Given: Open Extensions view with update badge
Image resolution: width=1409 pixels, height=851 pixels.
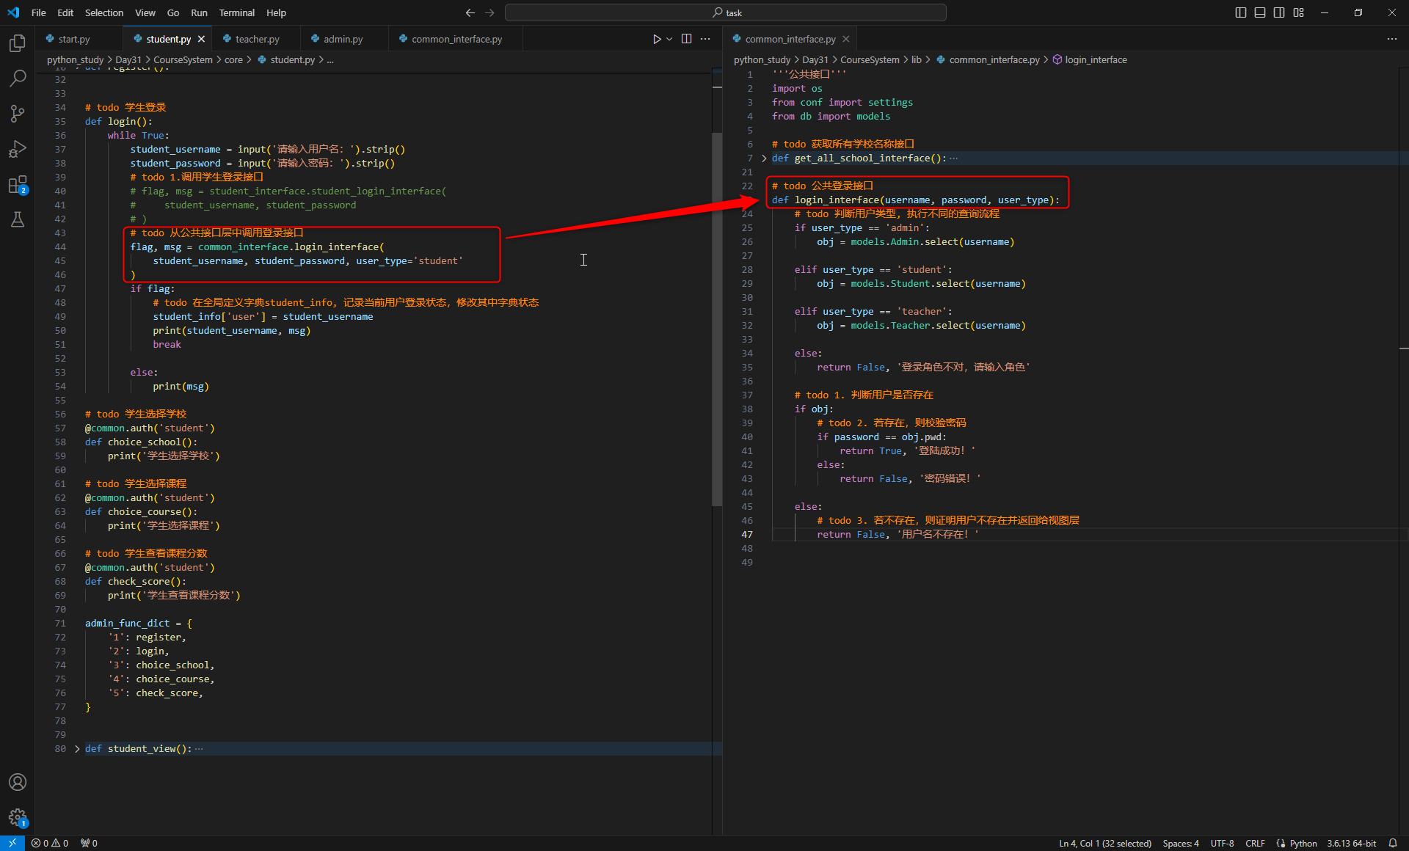Looking at the screenshot, I should [18, 184].
